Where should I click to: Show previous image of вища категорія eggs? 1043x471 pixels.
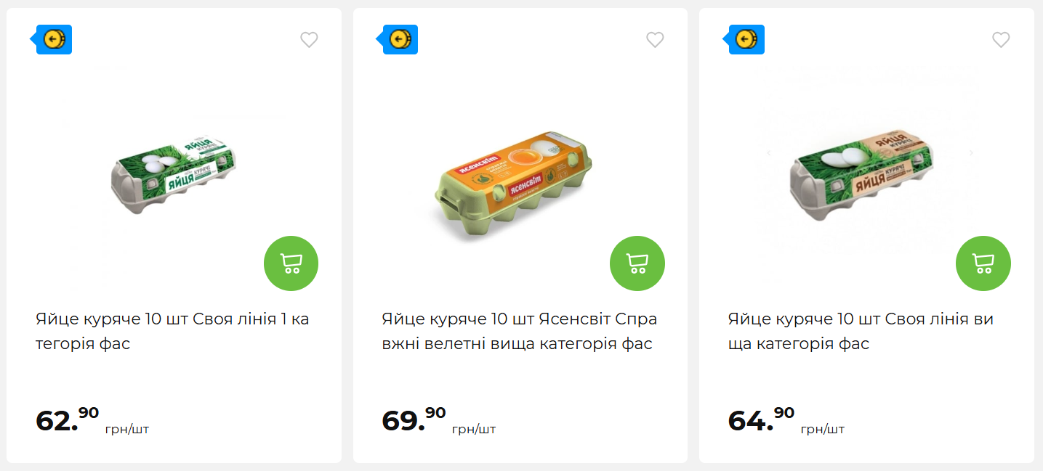[769, 152]
